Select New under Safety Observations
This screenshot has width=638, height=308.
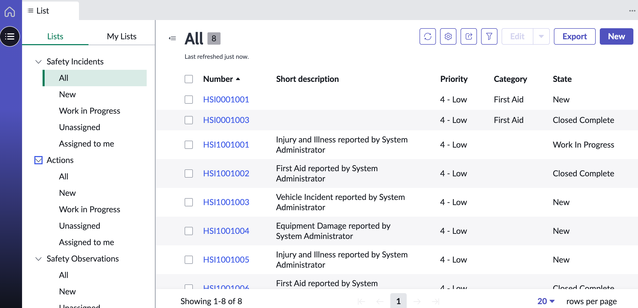click(67, 292)
